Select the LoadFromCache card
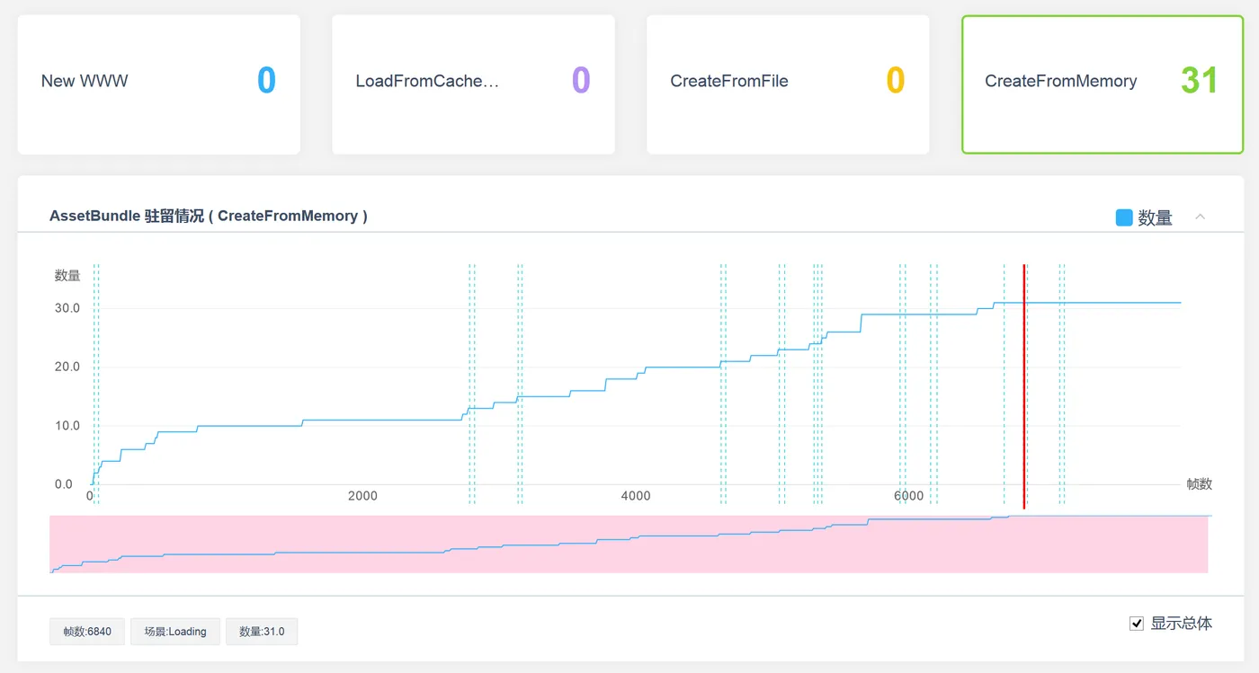Viewport: 1259px width, 673px height. pyautogui.click(x=473, y=84)
